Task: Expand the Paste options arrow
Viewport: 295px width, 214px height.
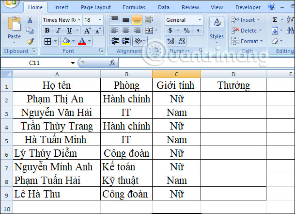Action: pyautogui.click(x=15, y=43)
